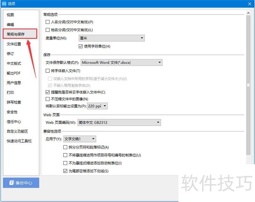This screenshot has width=255, height=202.
Task: Uncheck 使用字符单位 option
Action: 81,46
